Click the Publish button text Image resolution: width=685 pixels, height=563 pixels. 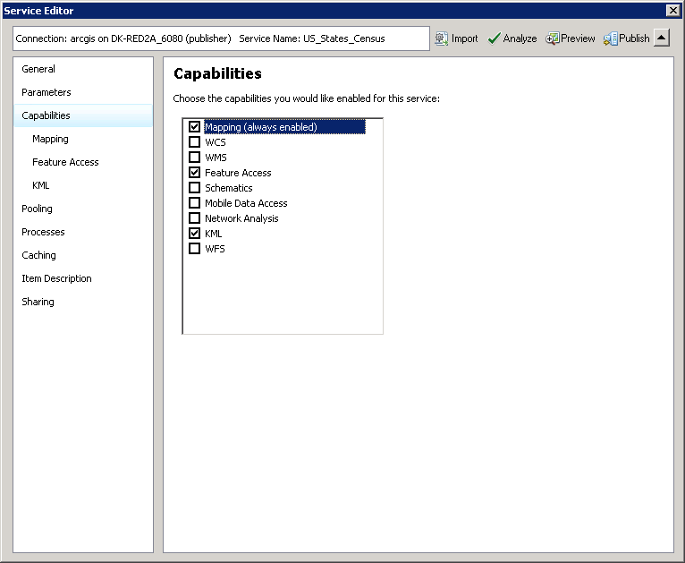(634, 38)
